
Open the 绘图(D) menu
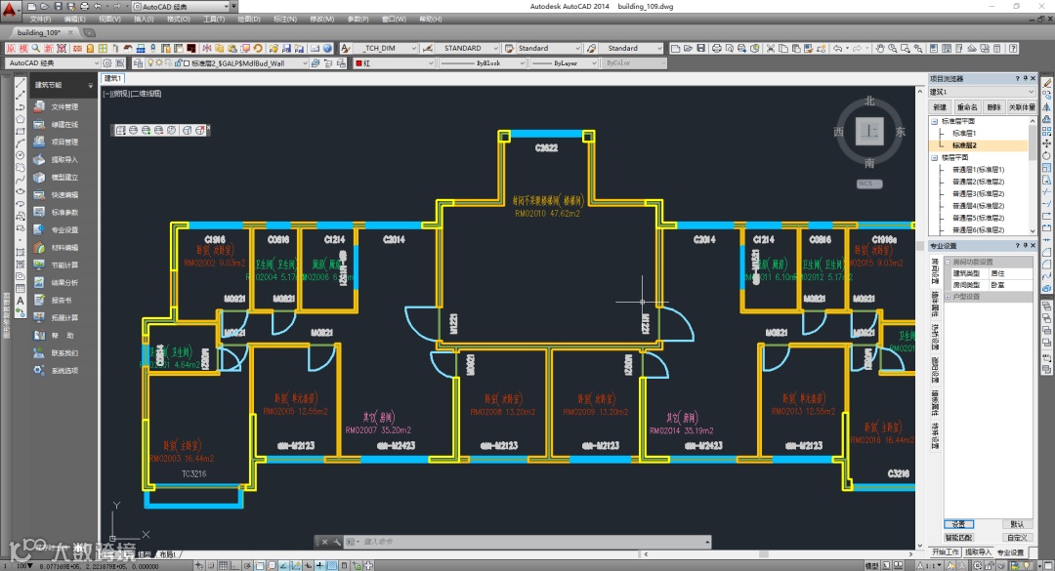[x=249, y=19]
